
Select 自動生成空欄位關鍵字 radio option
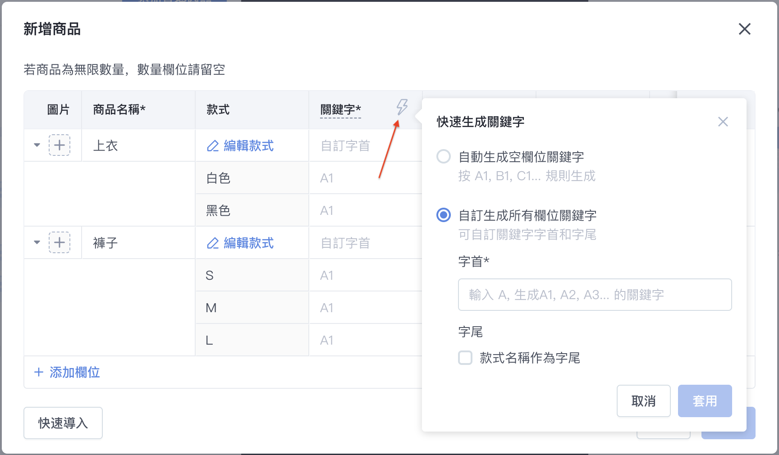point(444,156)
